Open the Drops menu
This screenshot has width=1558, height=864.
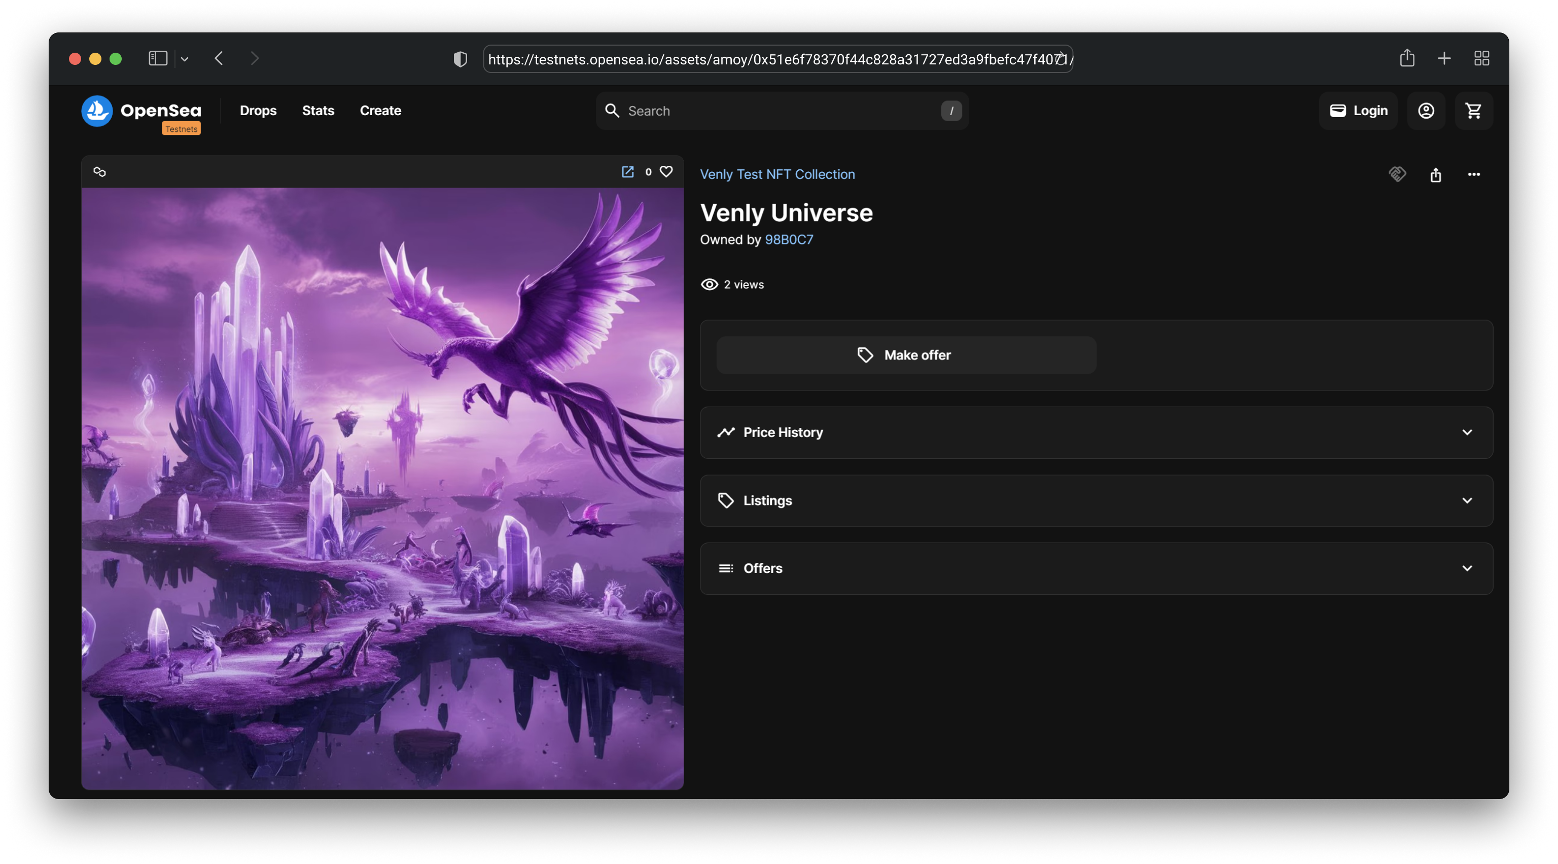[x=258, y=111]
